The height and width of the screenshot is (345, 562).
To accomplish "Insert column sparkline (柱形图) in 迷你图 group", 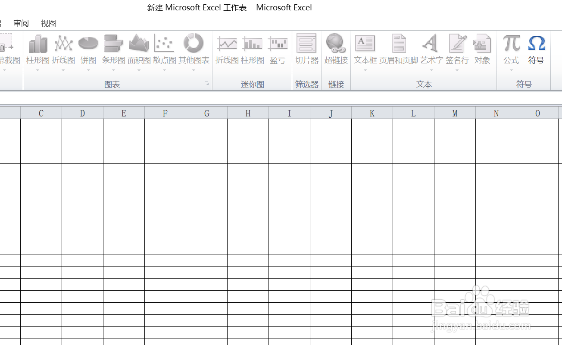I will pyautogui.click(x=253, y=50).
